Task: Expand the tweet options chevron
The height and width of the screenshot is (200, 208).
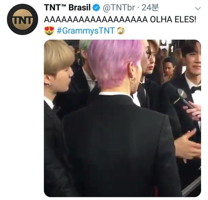Action: pos(198,9)
